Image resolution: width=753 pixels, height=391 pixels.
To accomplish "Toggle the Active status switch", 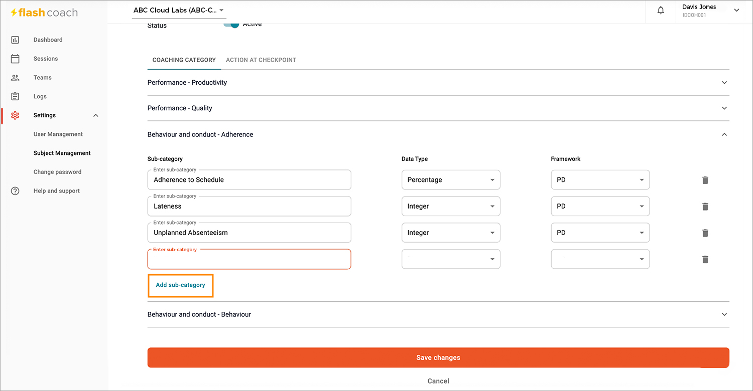I will tap(231, 25).
